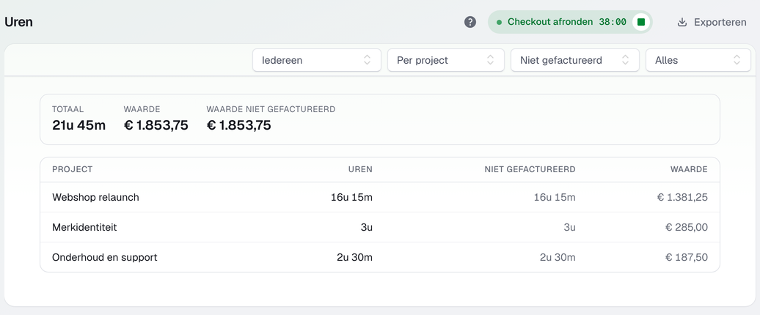Click the Project column header
760x315 pixels.
[x=72, y=169]
